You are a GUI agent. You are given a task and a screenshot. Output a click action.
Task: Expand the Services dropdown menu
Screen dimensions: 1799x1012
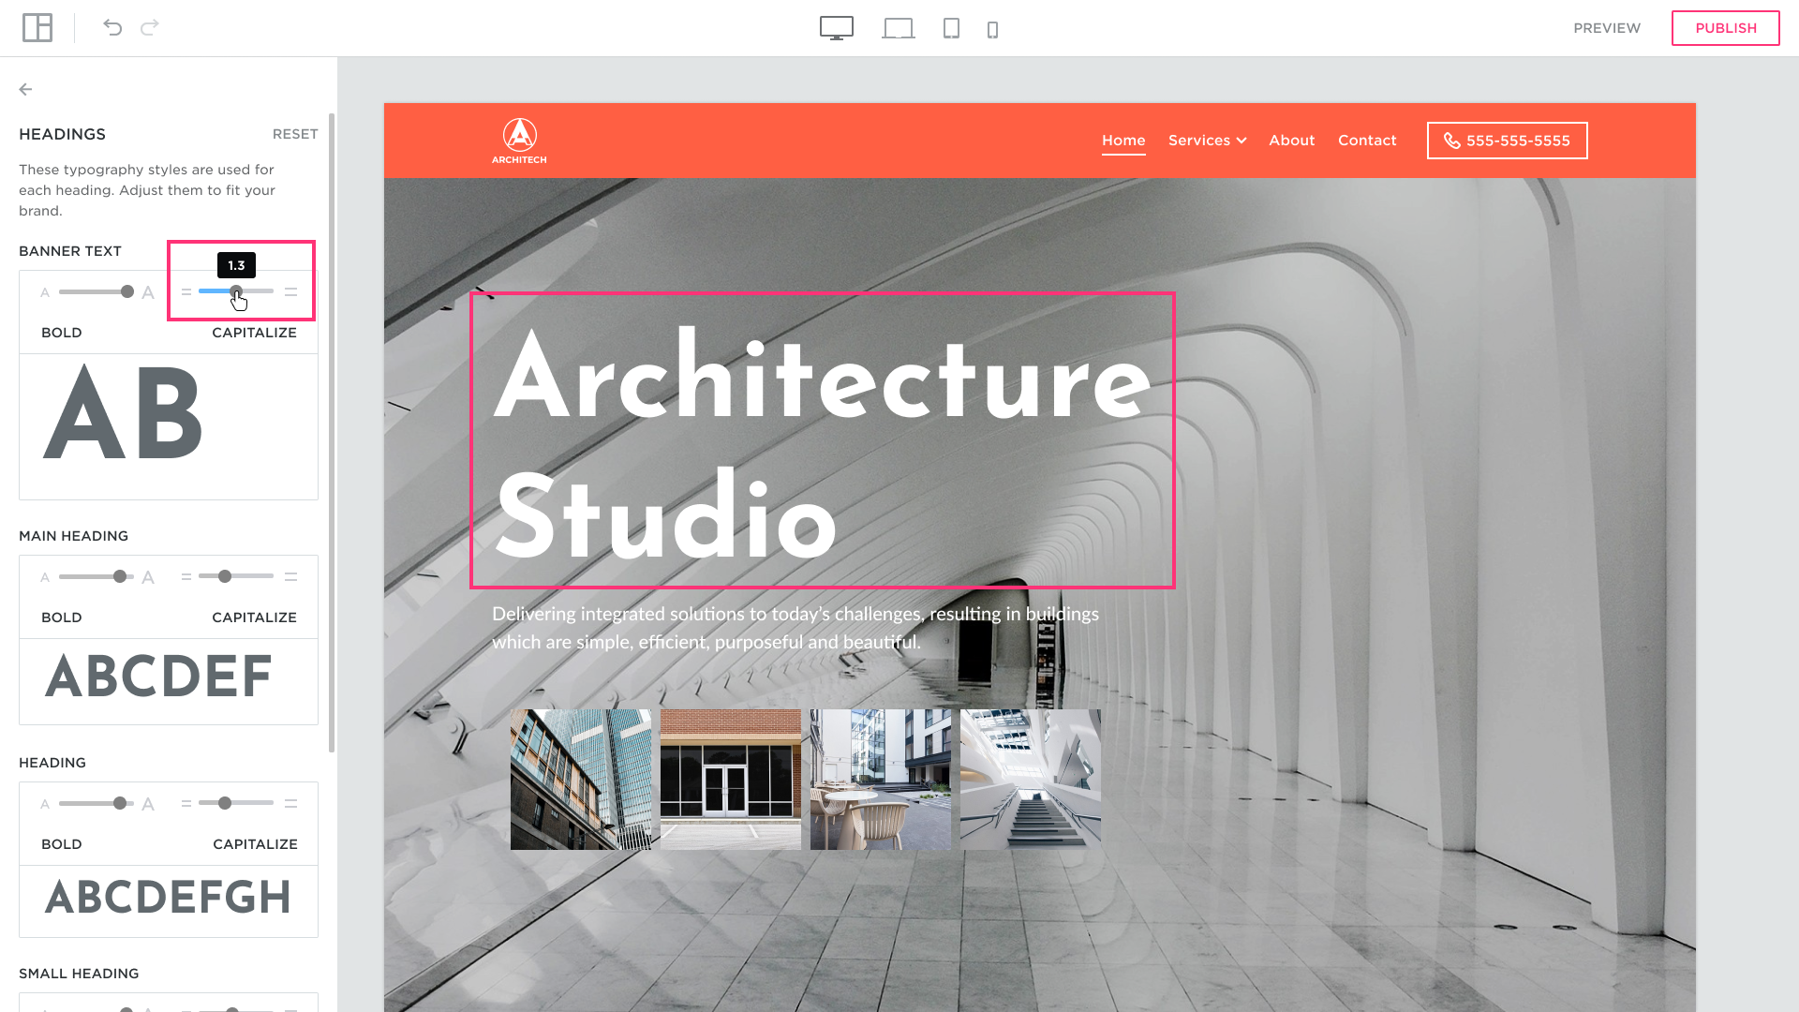point(1207,141)
